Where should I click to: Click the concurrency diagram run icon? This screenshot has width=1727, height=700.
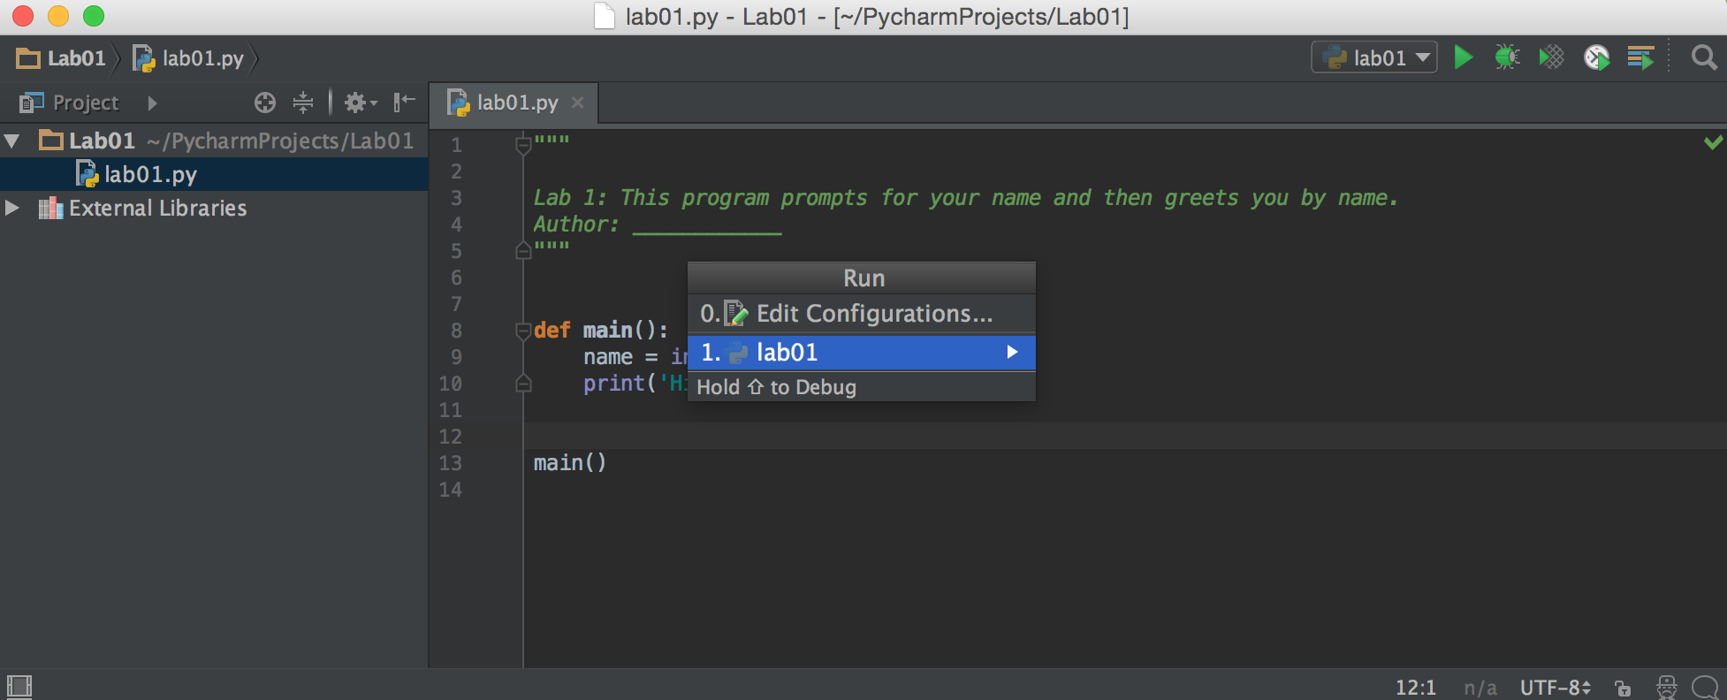click(1640, 57)
